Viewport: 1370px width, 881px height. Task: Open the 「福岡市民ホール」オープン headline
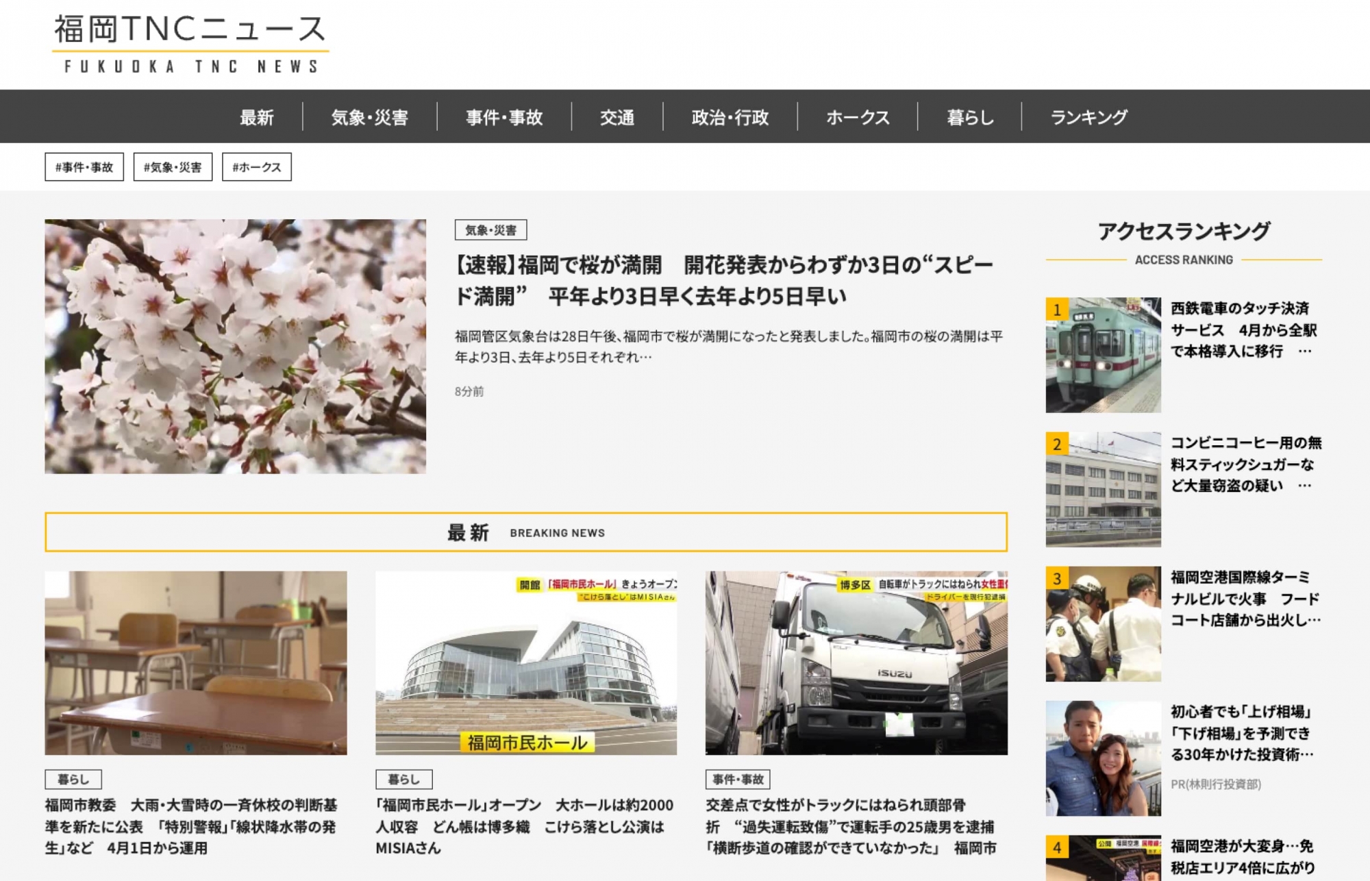click(525, 826)
